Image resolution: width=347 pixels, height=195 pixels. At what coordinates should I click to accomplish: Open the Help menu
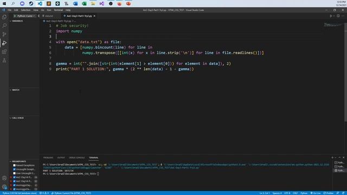coord(68,10)
